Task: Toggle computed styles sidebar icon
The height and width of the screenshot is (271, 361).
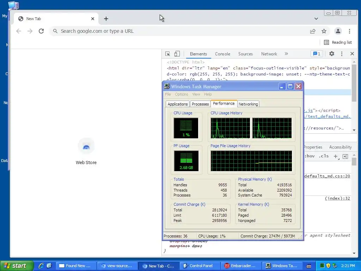Action: click(345, 156)
